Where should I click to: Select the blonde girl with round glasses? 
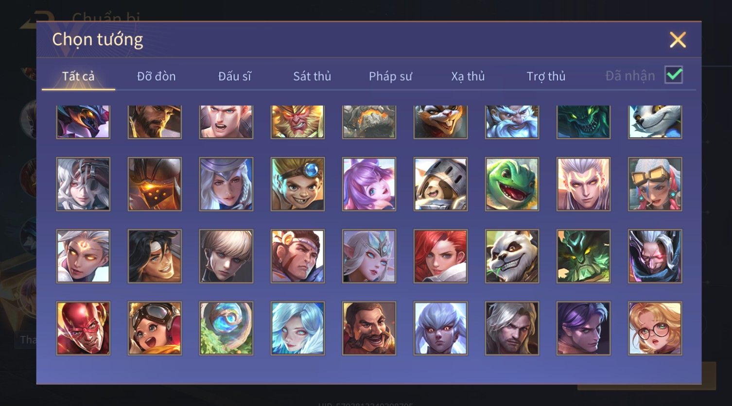point(655,328)
